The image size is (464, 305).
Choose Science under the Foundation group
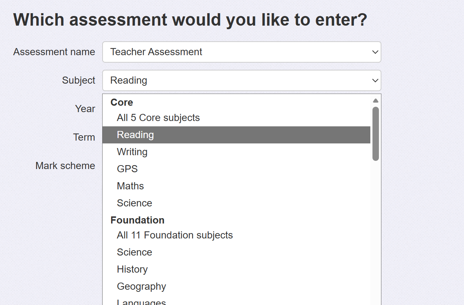click(134, 252)
